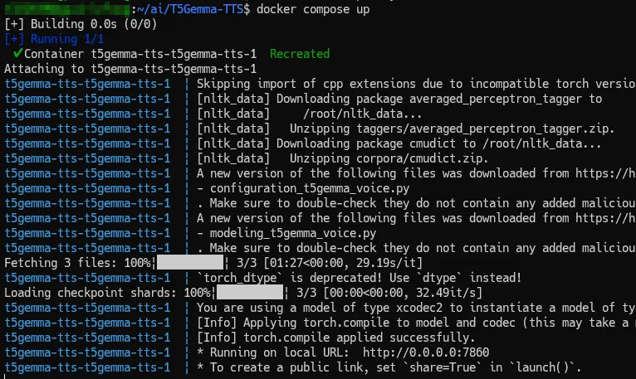Click the Loading checkpoint shards progress bar
Image resolution: width=636 pixels, height=379 pixels.
[x=250, y=293]
